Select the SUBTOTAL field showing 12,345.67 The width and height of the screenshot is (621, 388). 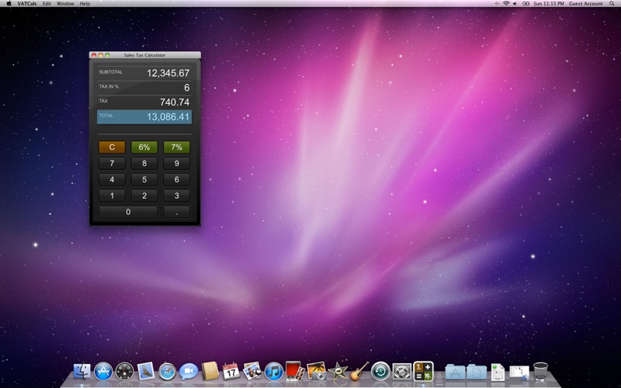[144, 73]
